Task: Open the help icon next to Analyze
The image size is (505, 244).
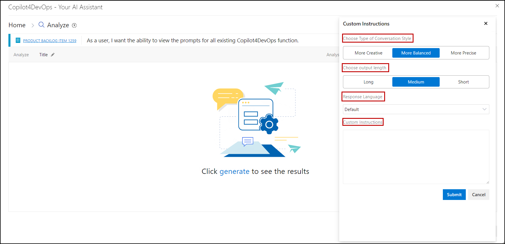Action: click(x=74, y=26)
